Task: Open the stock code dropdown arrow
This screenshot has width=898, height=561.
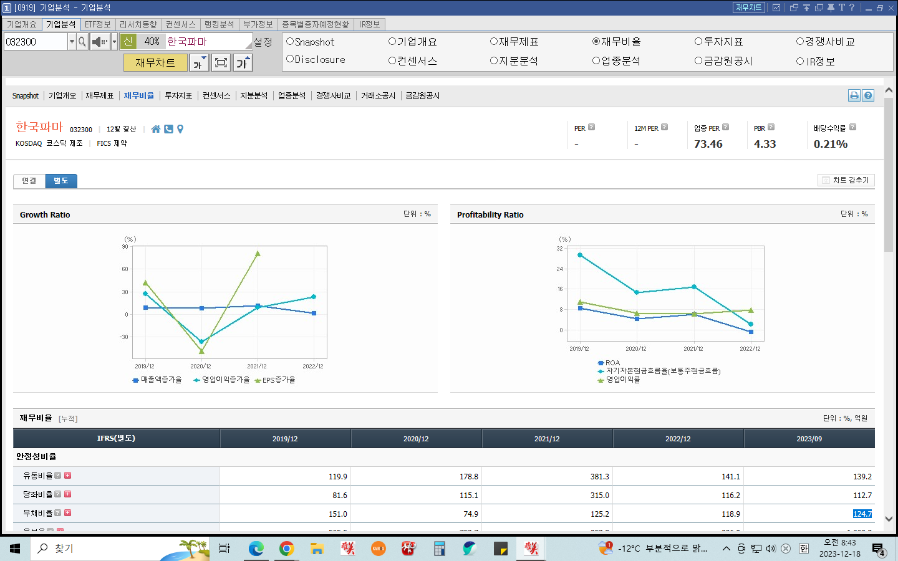Action: pos(72,42)
